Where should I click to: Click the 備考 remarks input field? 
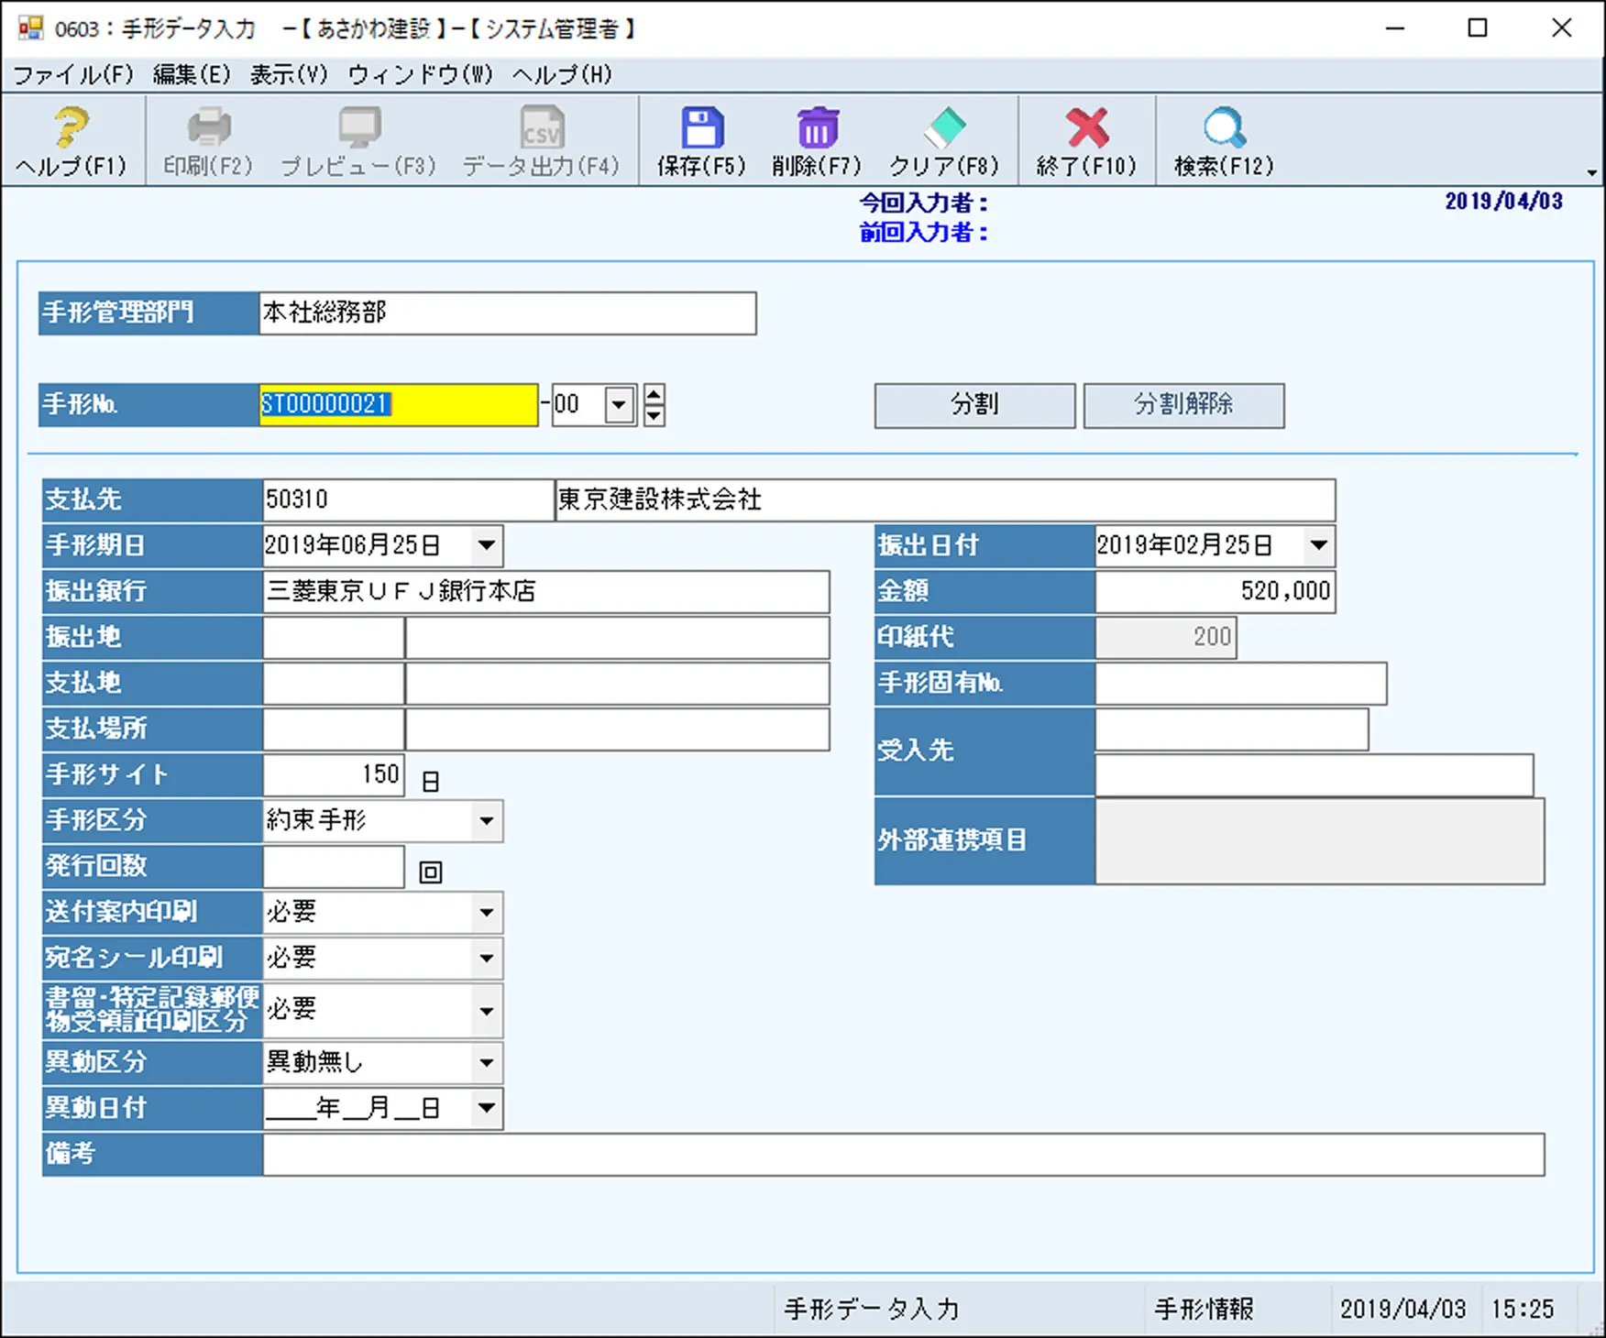point(903,1154)
